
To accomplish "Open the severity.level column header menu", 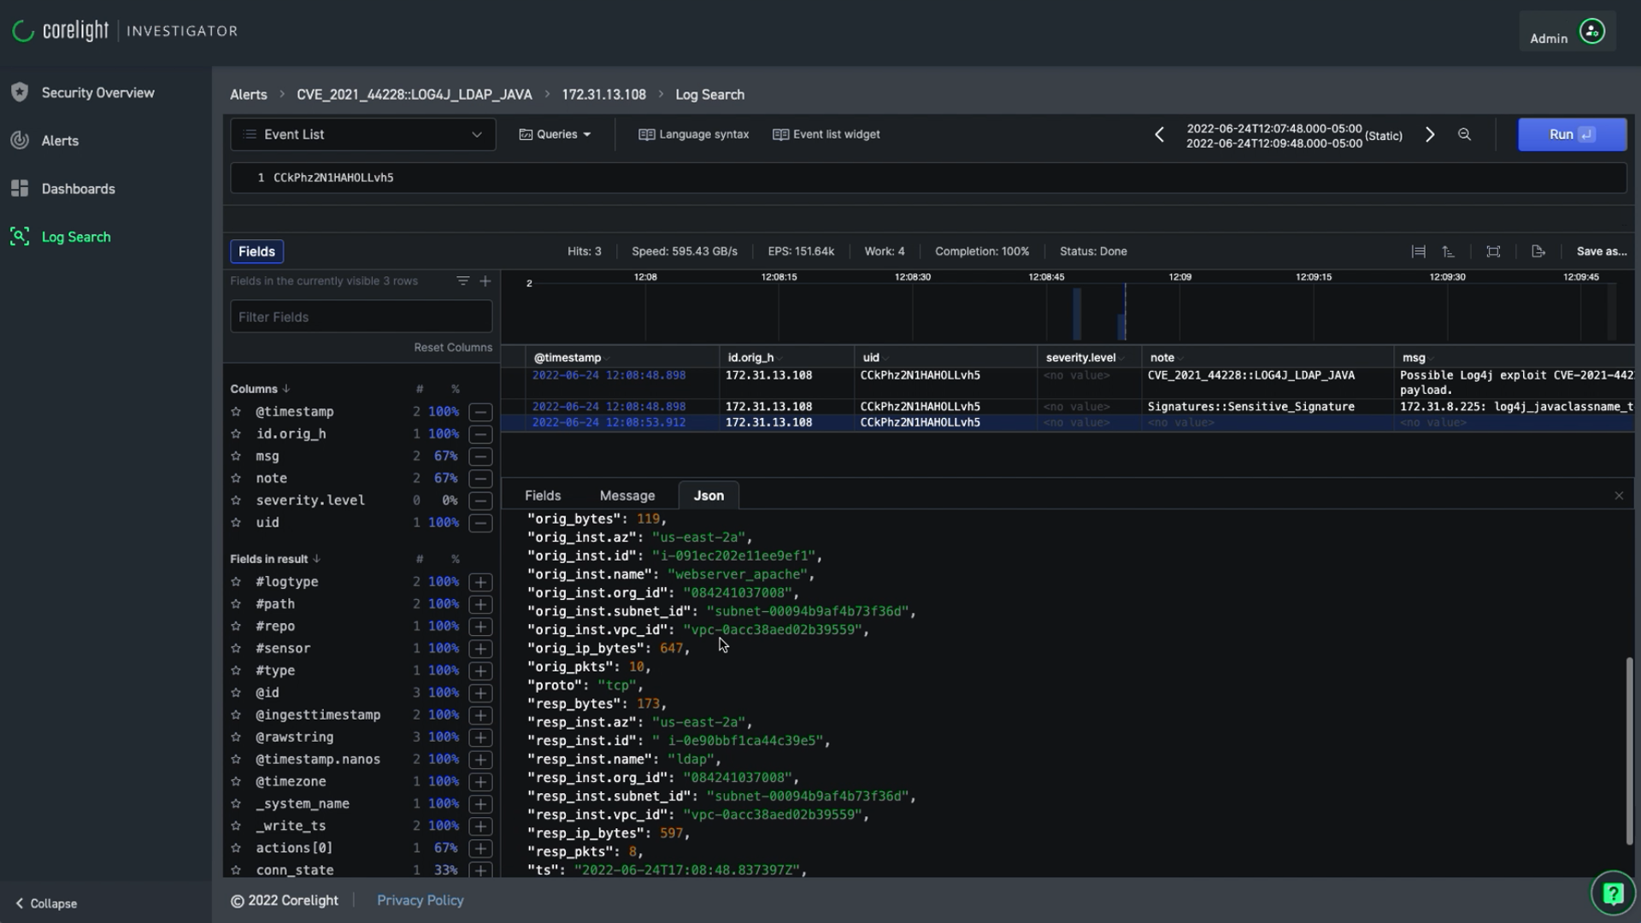I will click(1121, 359).
